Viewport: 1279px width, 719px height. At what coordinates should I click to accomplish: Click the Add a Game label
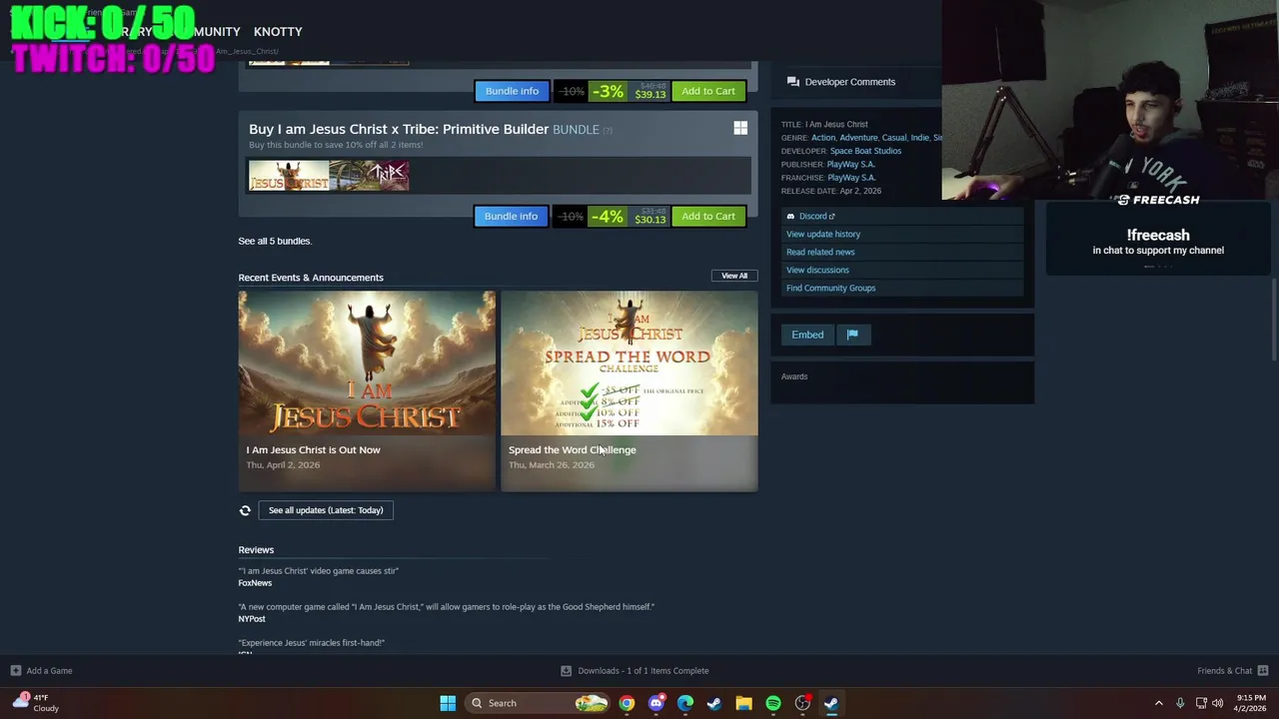pyautogui.click(x=49, y=671)
